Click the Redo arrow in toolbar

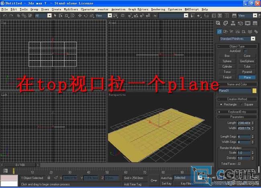11,16
